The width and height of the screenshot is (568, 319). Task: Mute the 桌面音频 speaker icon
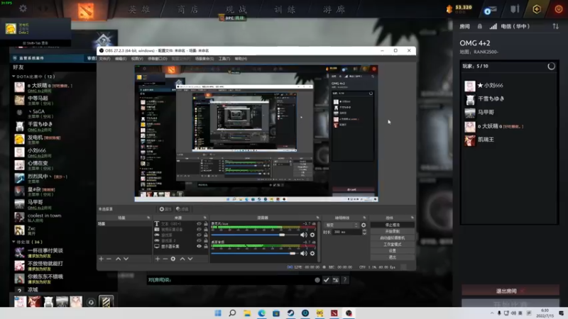click(304, 253)
